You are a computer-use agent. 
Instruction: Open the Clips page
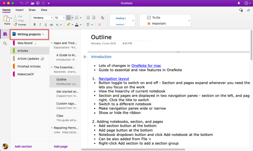(x=65, y=118)
